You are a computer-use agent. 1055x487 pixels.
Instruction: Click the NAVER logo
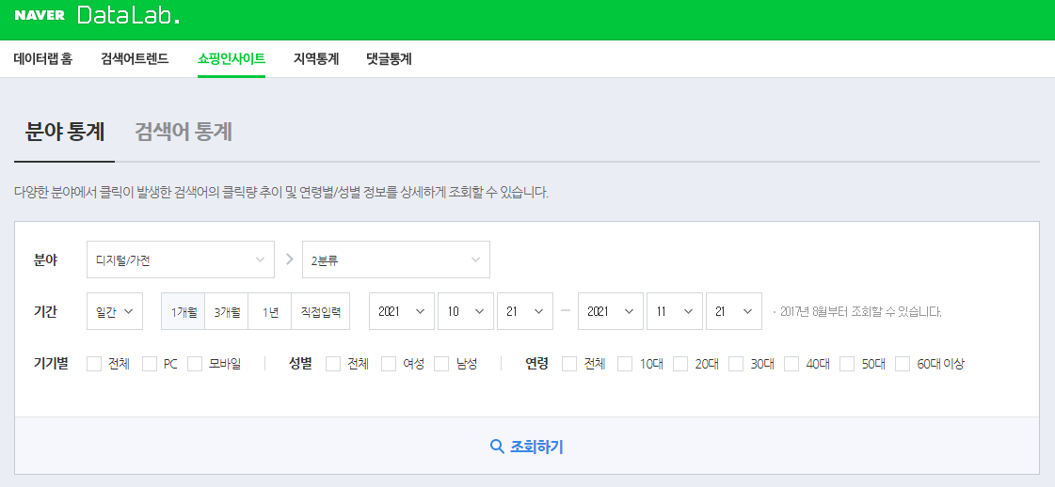pos(40,15)
